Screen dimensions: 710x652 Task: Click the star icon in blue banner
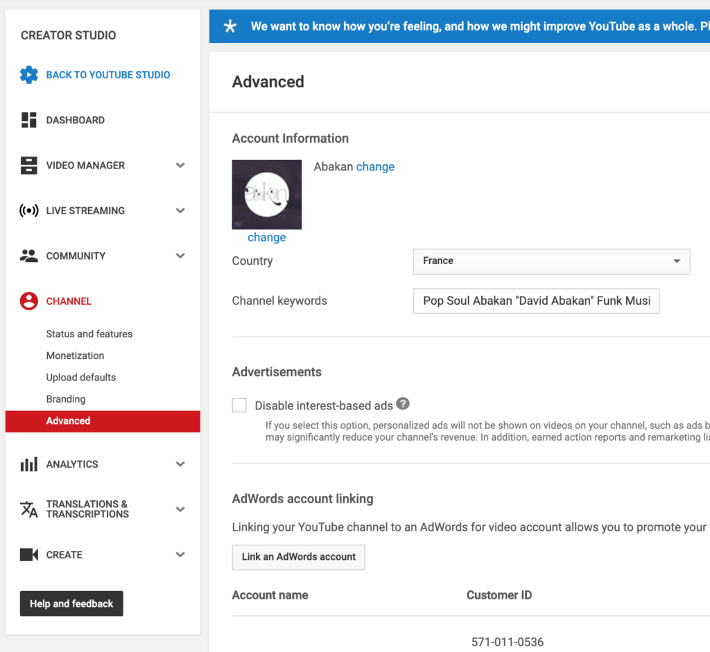[230, 26]
